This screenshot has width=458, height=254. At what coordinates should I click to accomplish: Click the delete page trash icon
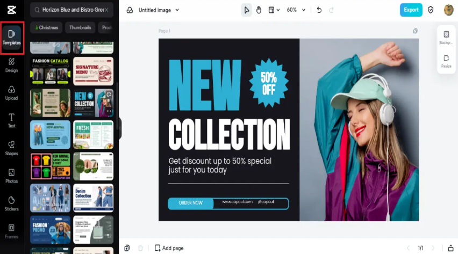coord(140,248)
